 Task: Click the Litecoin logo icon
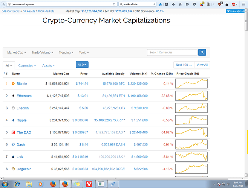pyautogui.click(x=13, y=108)
